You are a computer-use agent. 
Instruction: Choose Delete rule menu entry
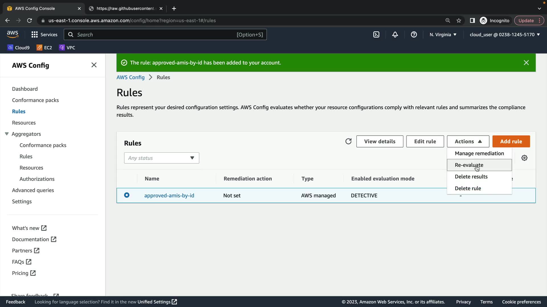point(468,188)
